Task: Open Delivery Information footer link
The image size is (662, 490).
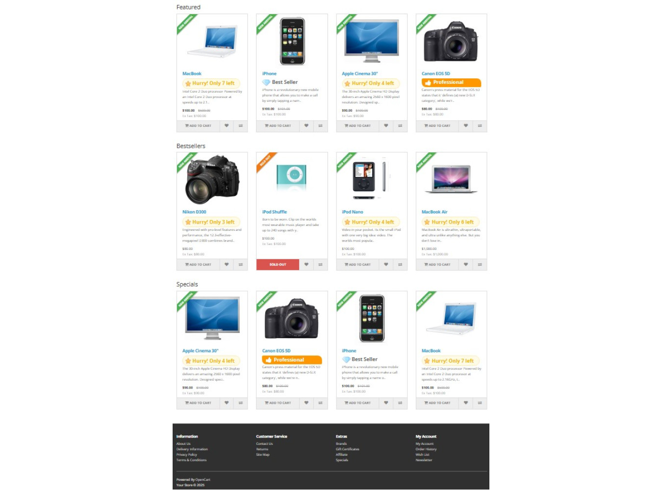Action: pyautogui.click(x=192, y=449)
